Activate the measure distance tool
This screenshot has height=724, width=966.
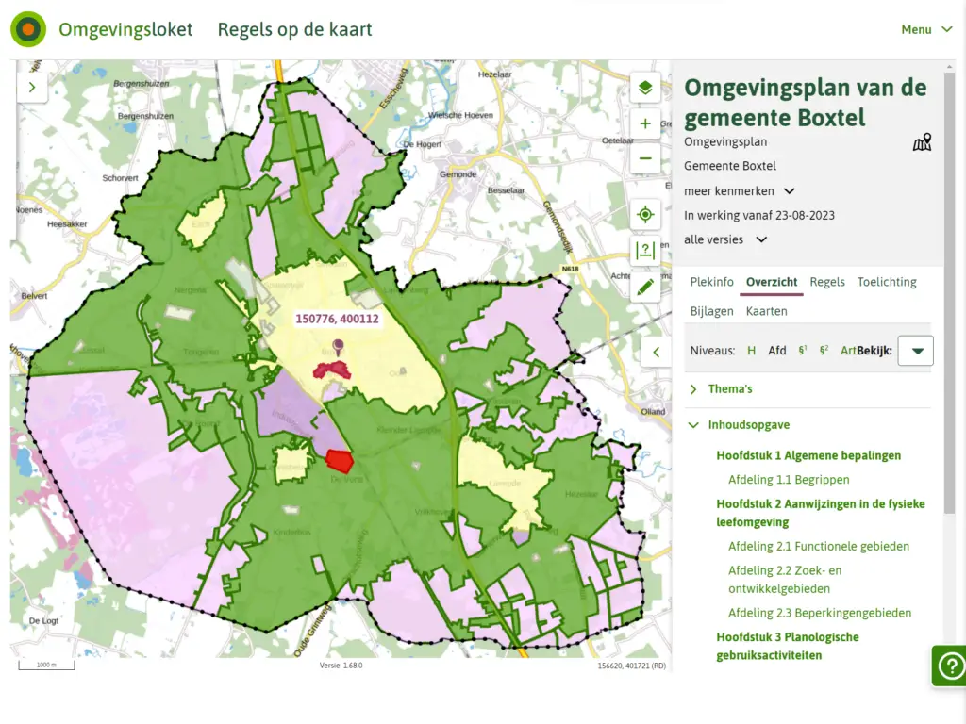coord(645,251)
